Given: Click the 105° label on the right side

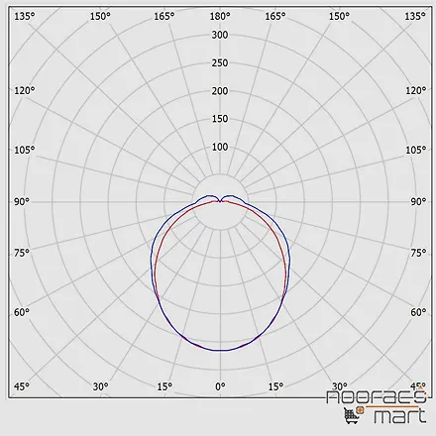Looking at the screenshot, I should click(416, 150).
